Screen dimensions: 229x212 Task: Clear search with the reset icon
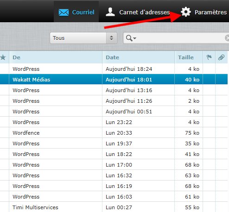pyautogui.click(x=227, y=38)
